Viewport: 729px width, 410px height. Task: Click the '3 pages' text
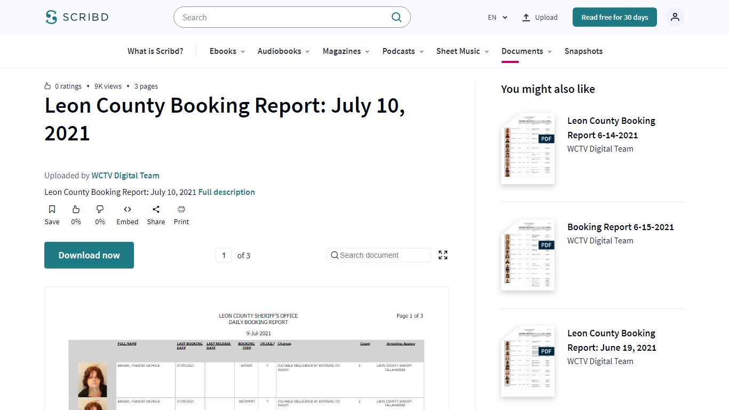click(146, 86)
